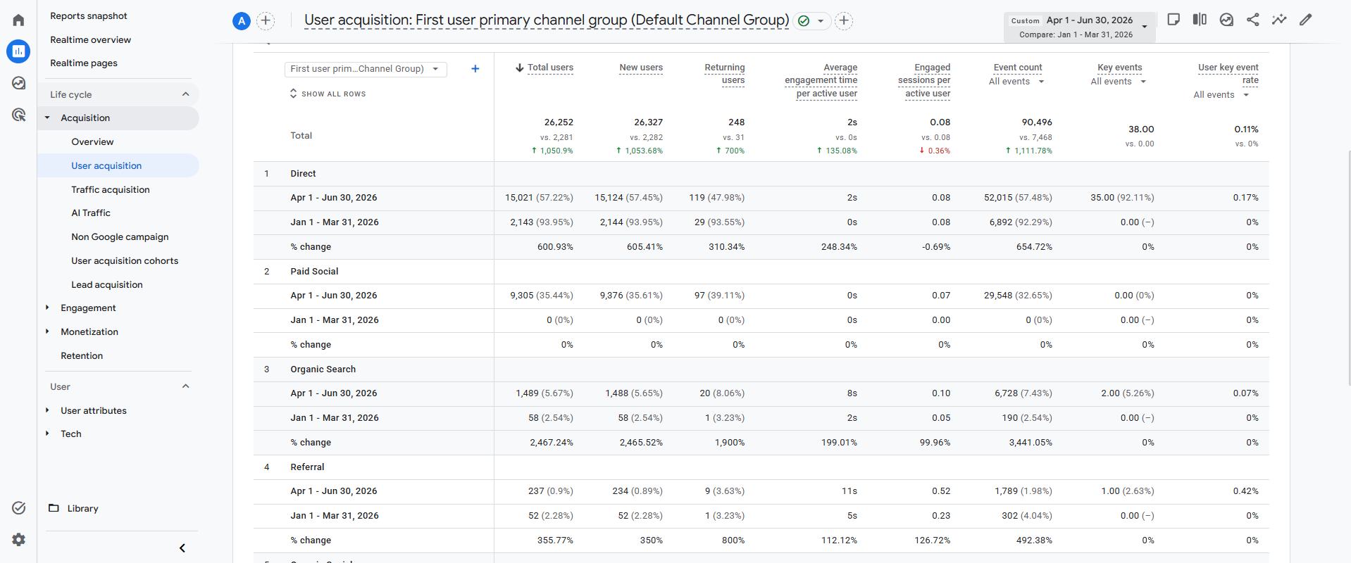Open the share this report icon
This screenshot has width=1351, height=563.
point(1252,20)
